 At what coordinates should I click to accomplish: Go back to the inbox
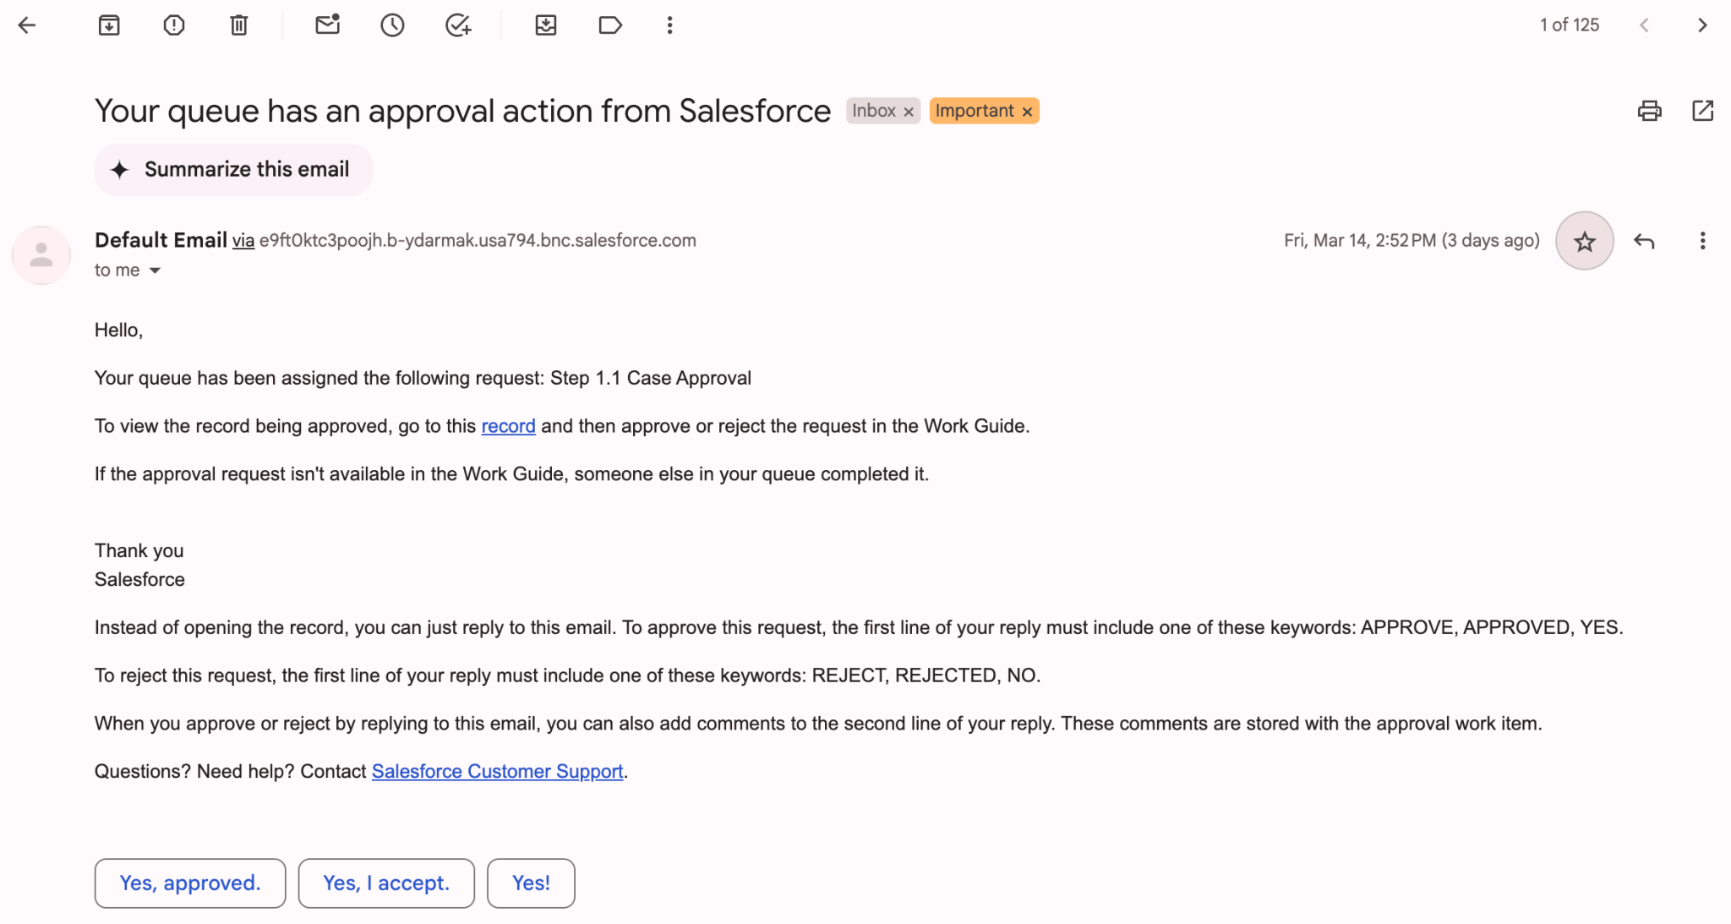[x=28, y=25]
